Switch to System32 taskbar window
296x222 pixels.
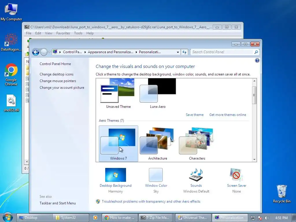(71, 218)
